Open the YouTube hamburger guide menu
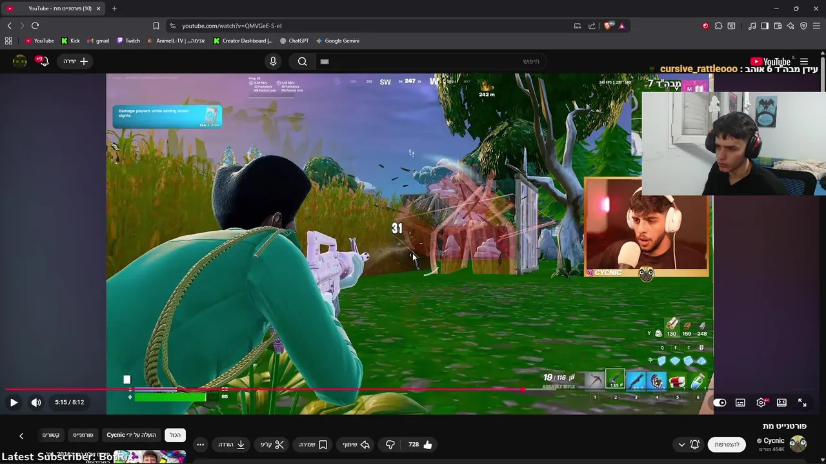The width and height of the screenshot is (826, 464). (804, 62)
